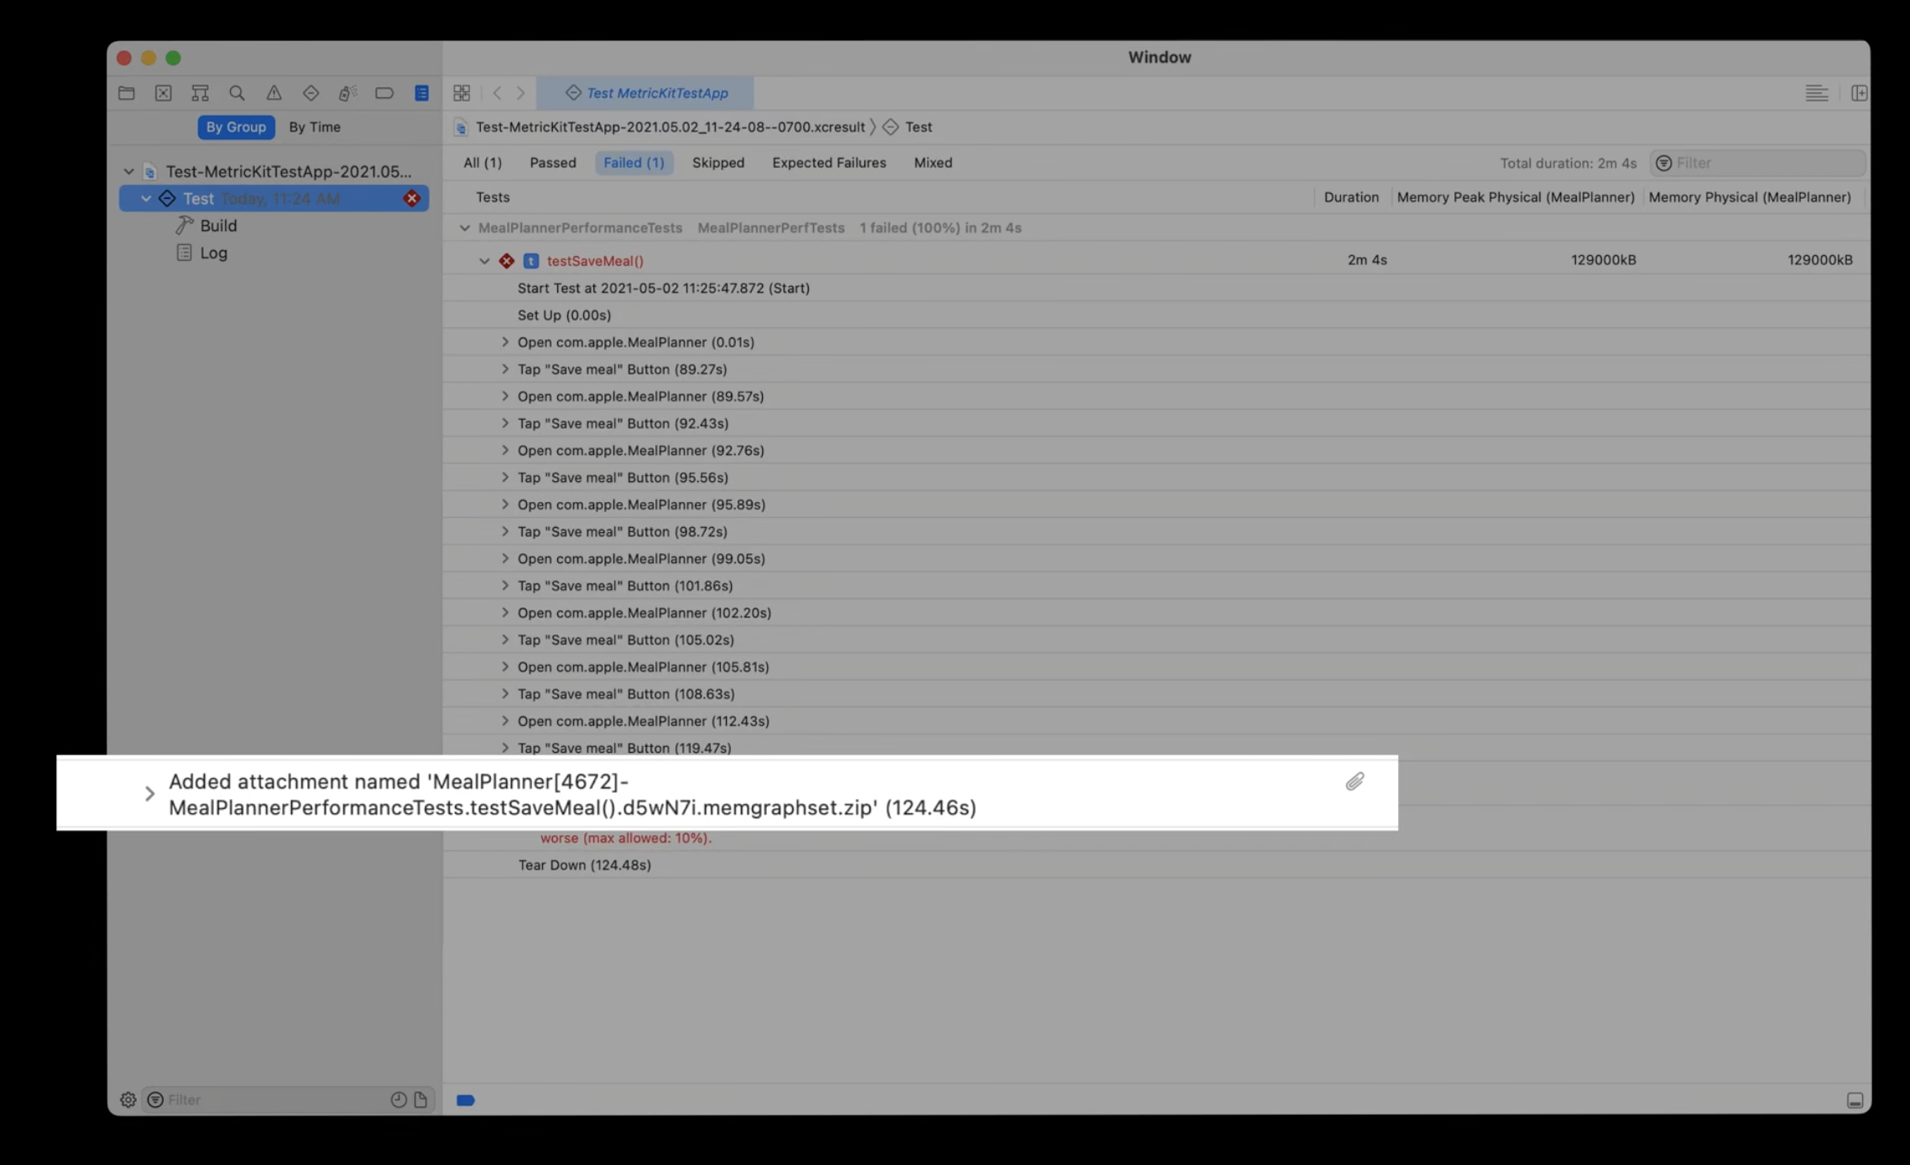The width and height of the screenshot is (1910, 1165).
Task: Click the Tests column header
Action: (493, 197)
